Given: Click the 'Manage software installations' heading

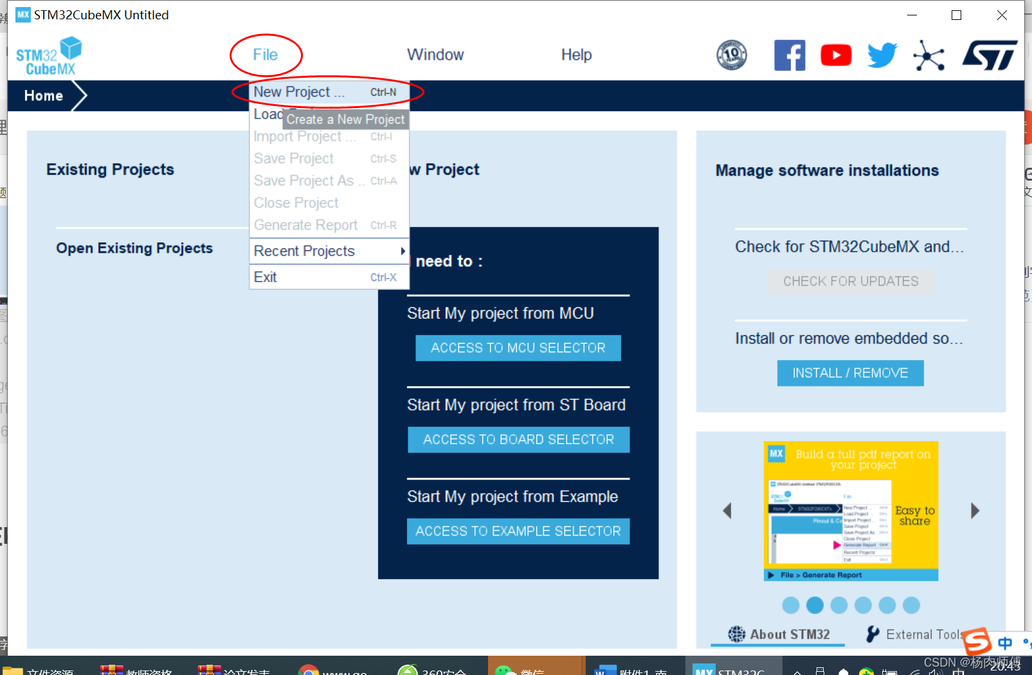Looking at the screenshot, I should [x=827, y=170].
